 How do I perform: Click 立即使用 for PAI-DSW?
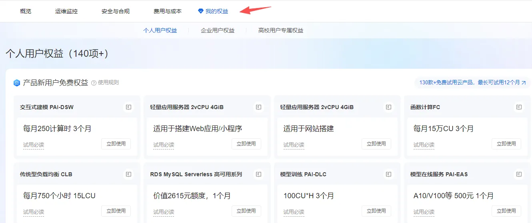[116, 144]
